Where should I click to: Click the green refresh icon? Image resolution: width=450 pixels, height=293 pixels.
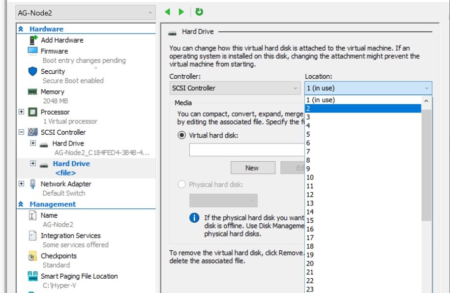point(199,12)
